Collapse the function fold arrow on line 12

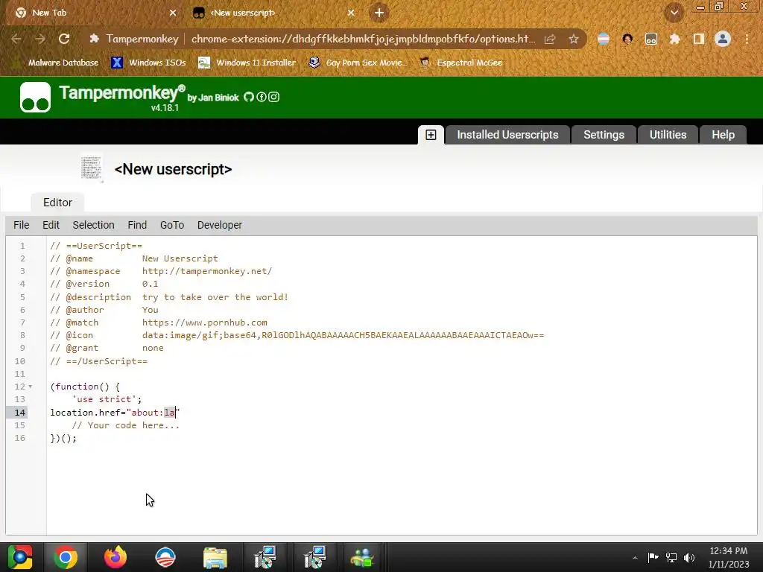tap(30, 387)
